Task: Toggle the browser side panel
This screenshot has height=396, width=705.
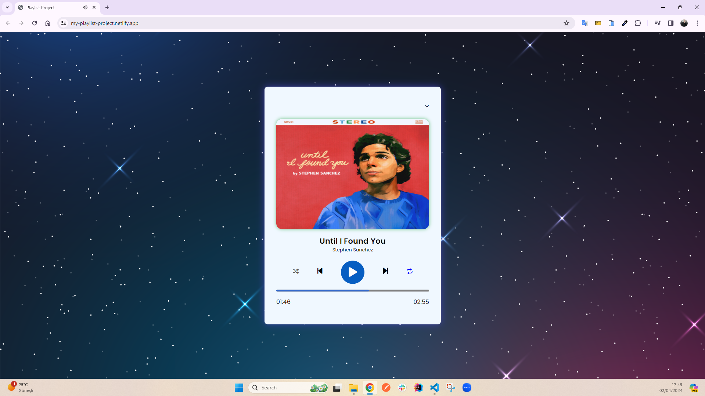Action: pos(671,23)
